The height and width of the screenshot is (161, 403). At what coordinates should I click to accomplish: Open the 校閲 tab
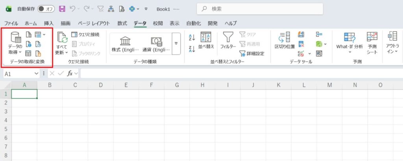pyautogui.click(x=158, y=23)
